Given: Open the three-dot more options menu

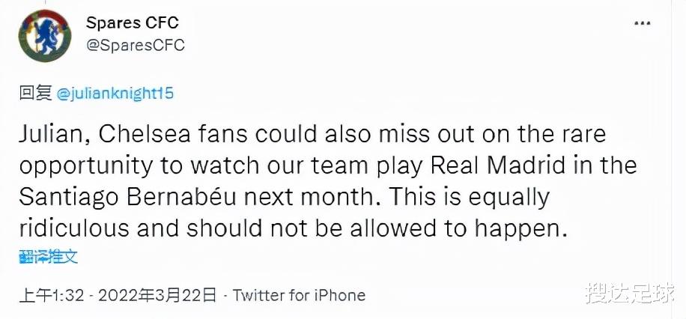Looking at the screenshot, I should pyautogui.click(x=642, y=24).
